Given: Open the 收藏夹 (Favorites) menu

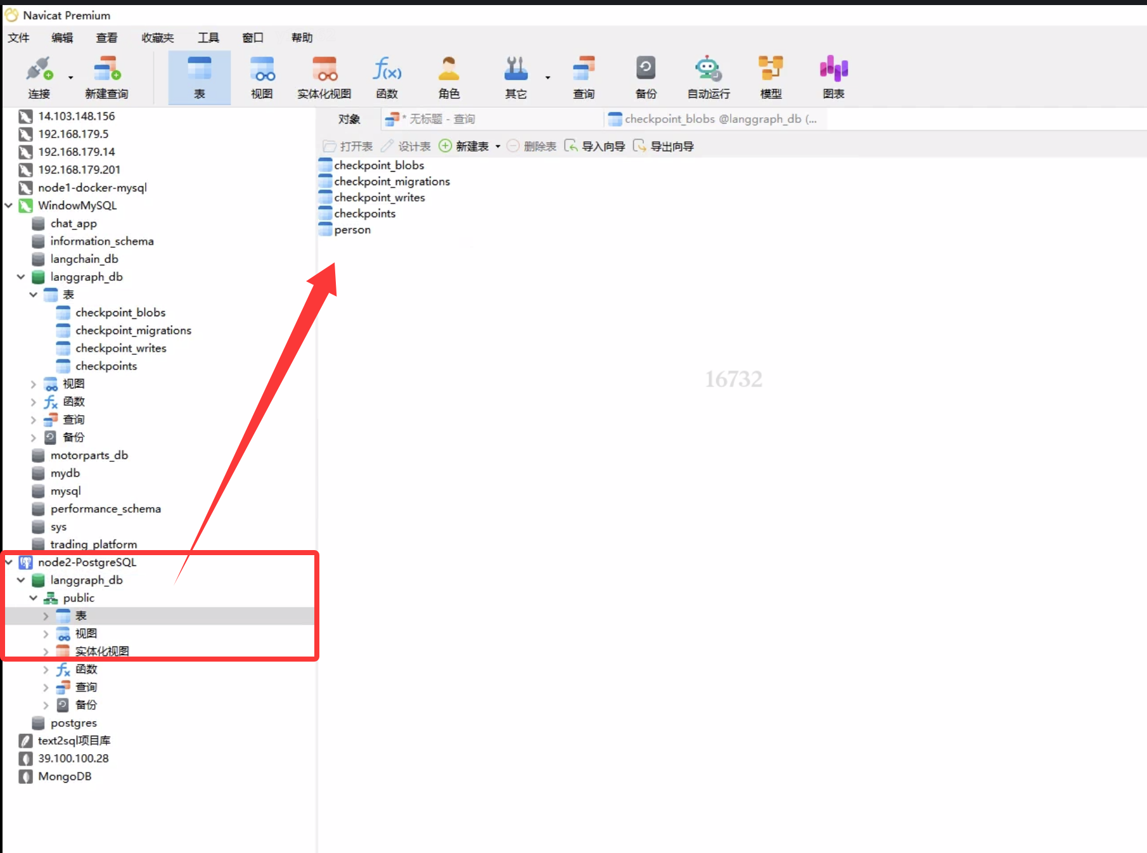Looking at the screenshot, I should tap(158, 38).
